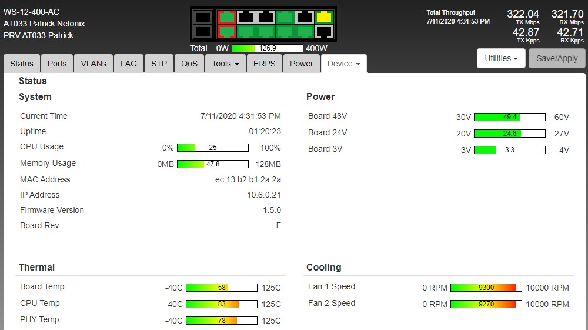Click the IP address value 10.6.0.21

coord(263,195)
